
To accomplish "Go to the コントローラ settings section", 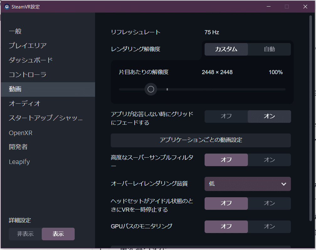I will click(48, 75).
